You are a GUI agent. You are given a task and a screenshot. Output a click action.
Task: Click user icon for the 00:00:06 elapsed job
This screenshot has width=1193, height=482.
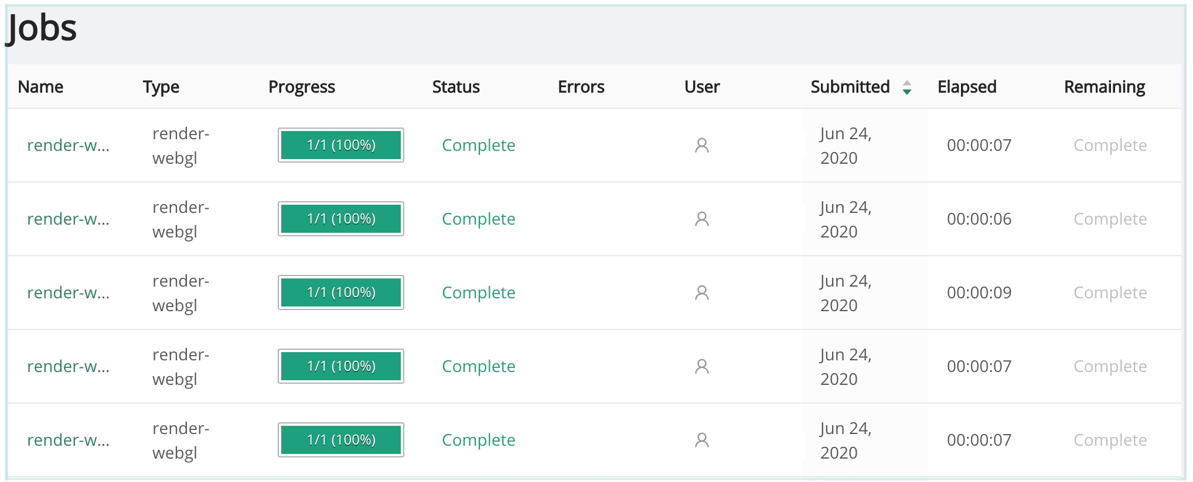pyautogui.click(x=701, y=219)
